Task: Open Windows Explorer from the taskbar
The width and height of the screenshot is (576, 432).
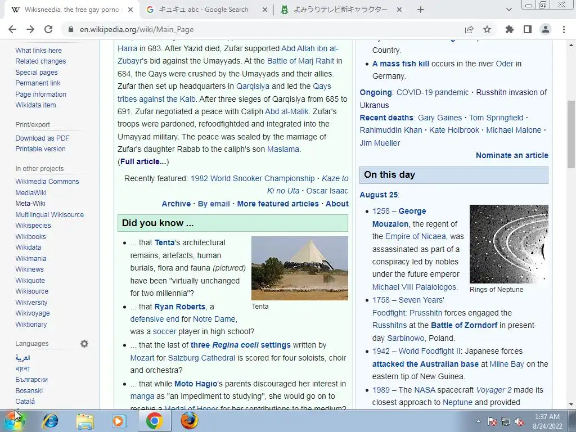Action: point(85,421)
